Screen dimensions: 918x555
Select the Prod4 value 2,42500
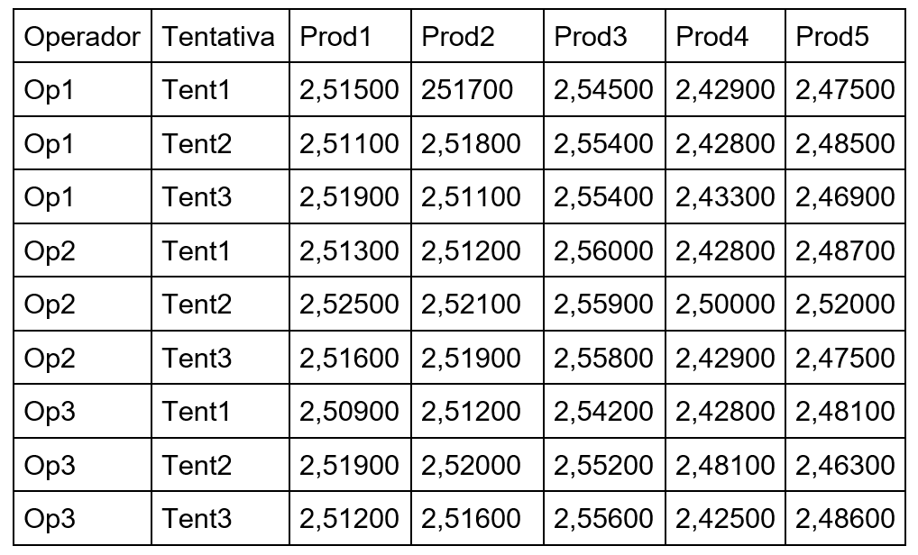coord(725,519)
